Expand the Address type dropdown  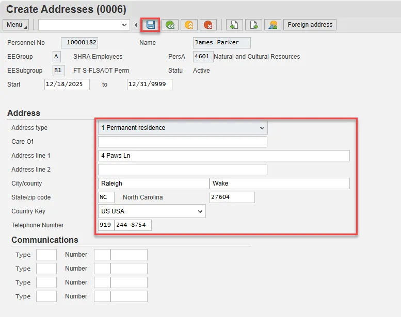[x=262, y=128]
